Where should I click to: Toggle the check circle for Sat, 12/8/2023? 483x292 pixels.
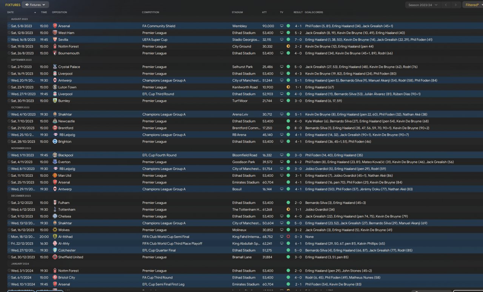pyautogui.click(x=9, y=33)
